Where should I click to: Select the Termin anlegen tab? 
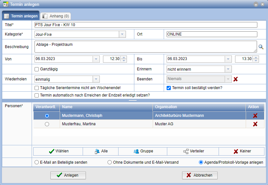21,16
